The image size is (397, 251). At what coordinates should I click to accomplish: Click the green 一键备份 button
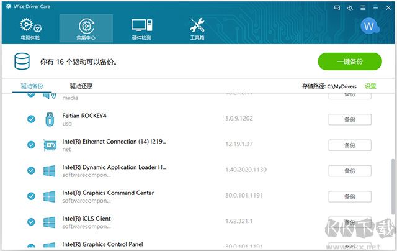click(x=350, y=62)
